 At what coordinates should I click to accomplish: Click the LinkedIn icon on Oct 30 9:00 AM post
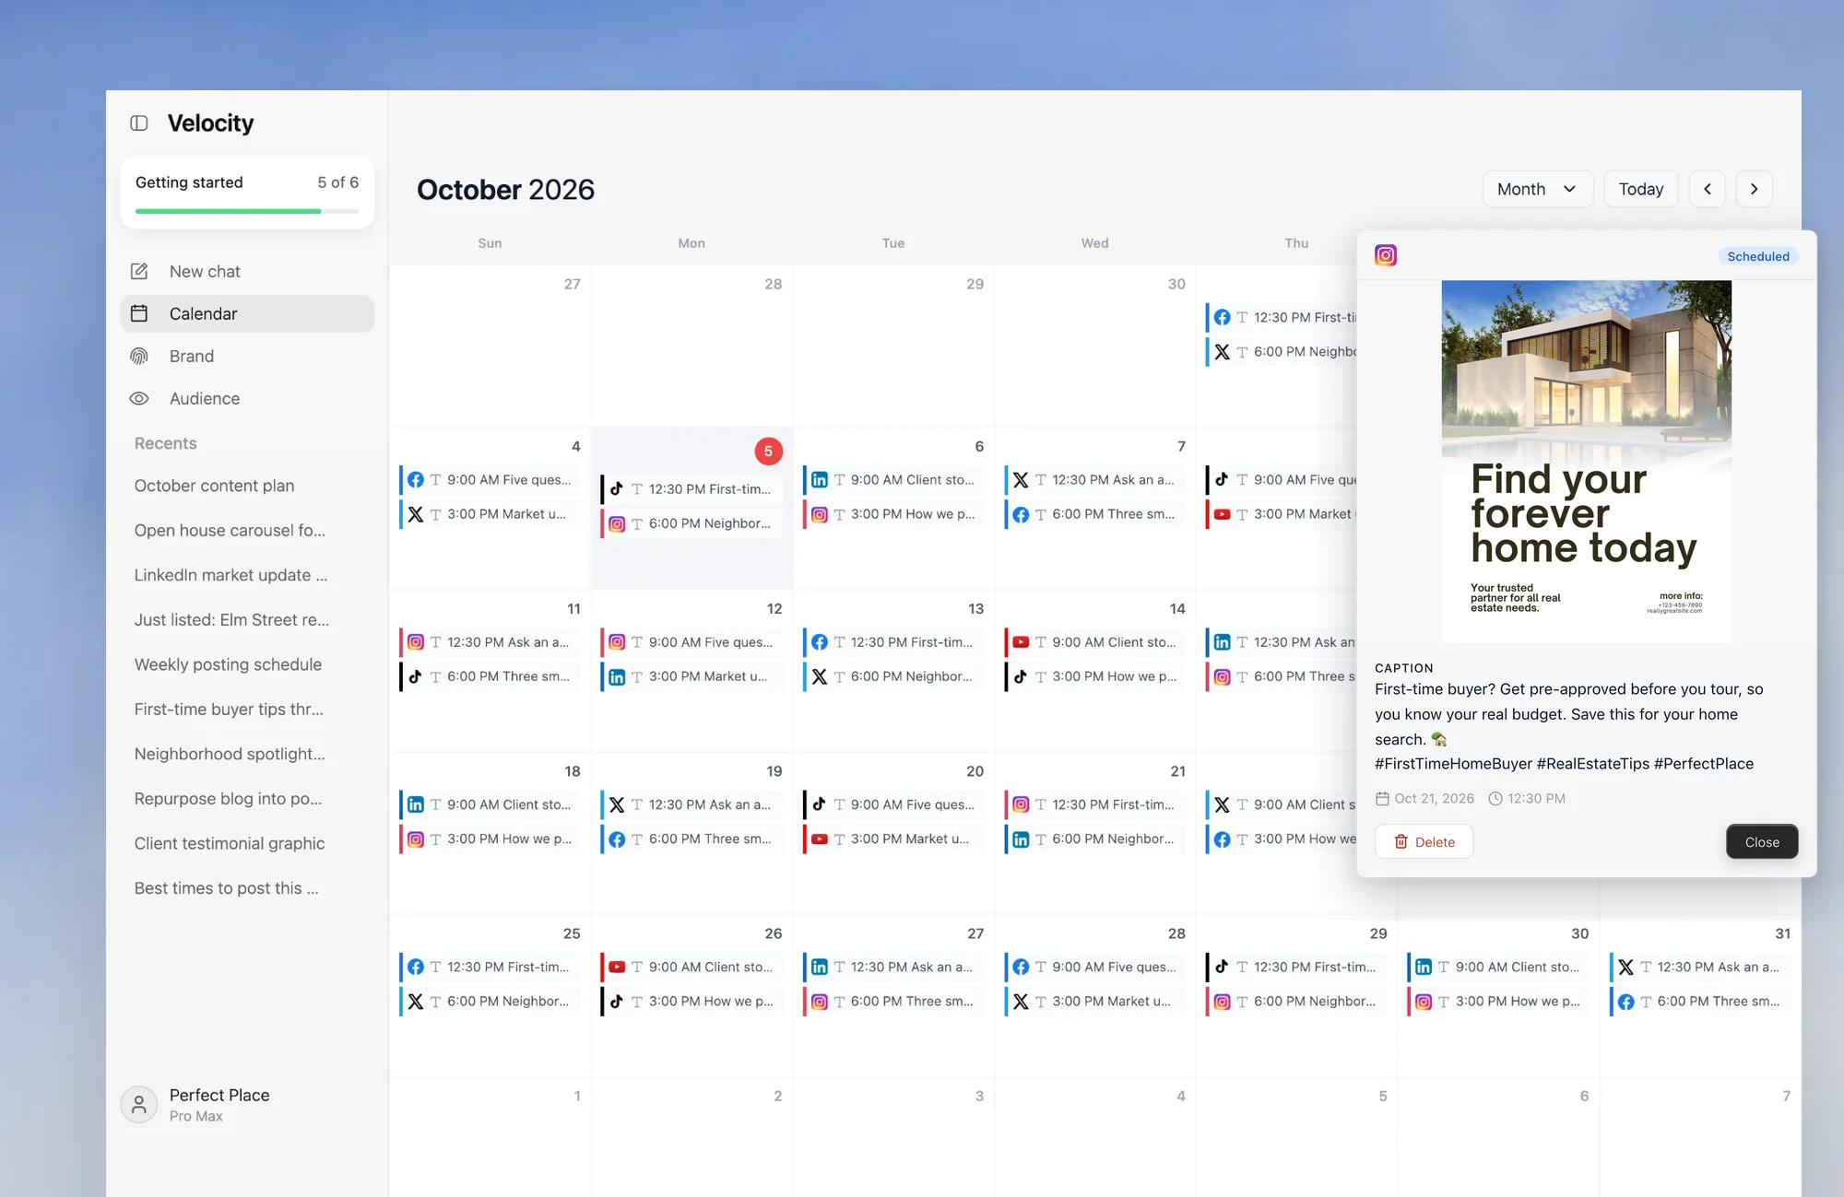point(1424,967)
